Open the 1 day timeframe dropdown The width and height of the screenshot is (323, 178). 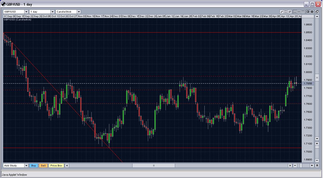(x=52, y=12)
